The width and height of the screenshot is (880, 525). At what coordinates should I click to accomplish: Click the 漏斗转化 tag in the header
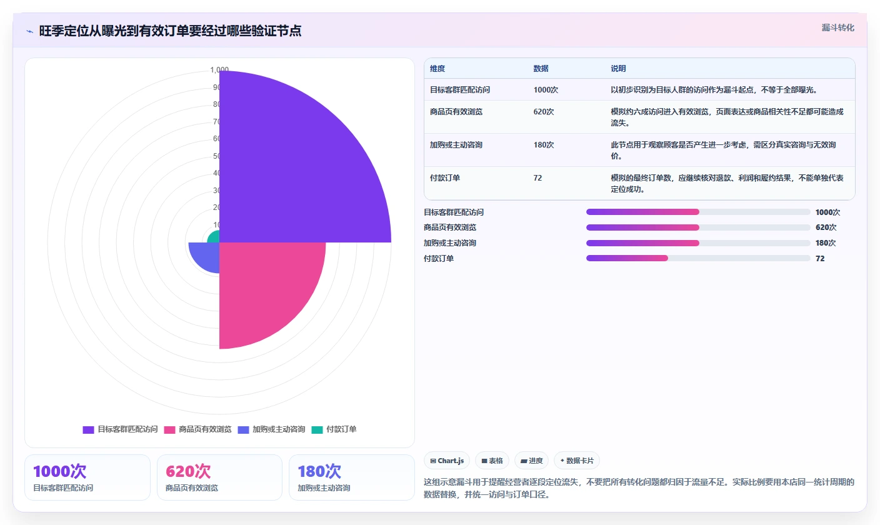(x=837, y=27)
